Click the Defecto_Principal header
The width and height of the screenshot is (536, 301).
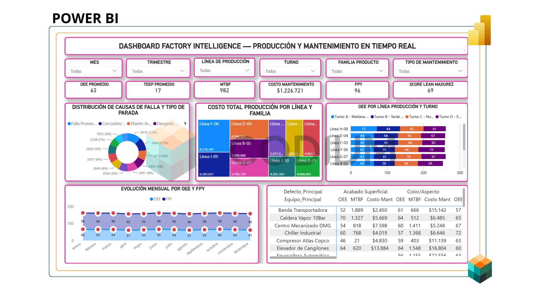[303, 192]
